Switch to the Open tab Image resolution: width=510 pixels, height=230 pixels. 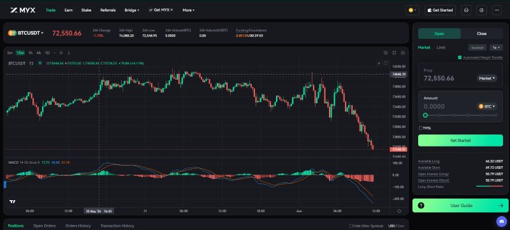tap(439, 34)
